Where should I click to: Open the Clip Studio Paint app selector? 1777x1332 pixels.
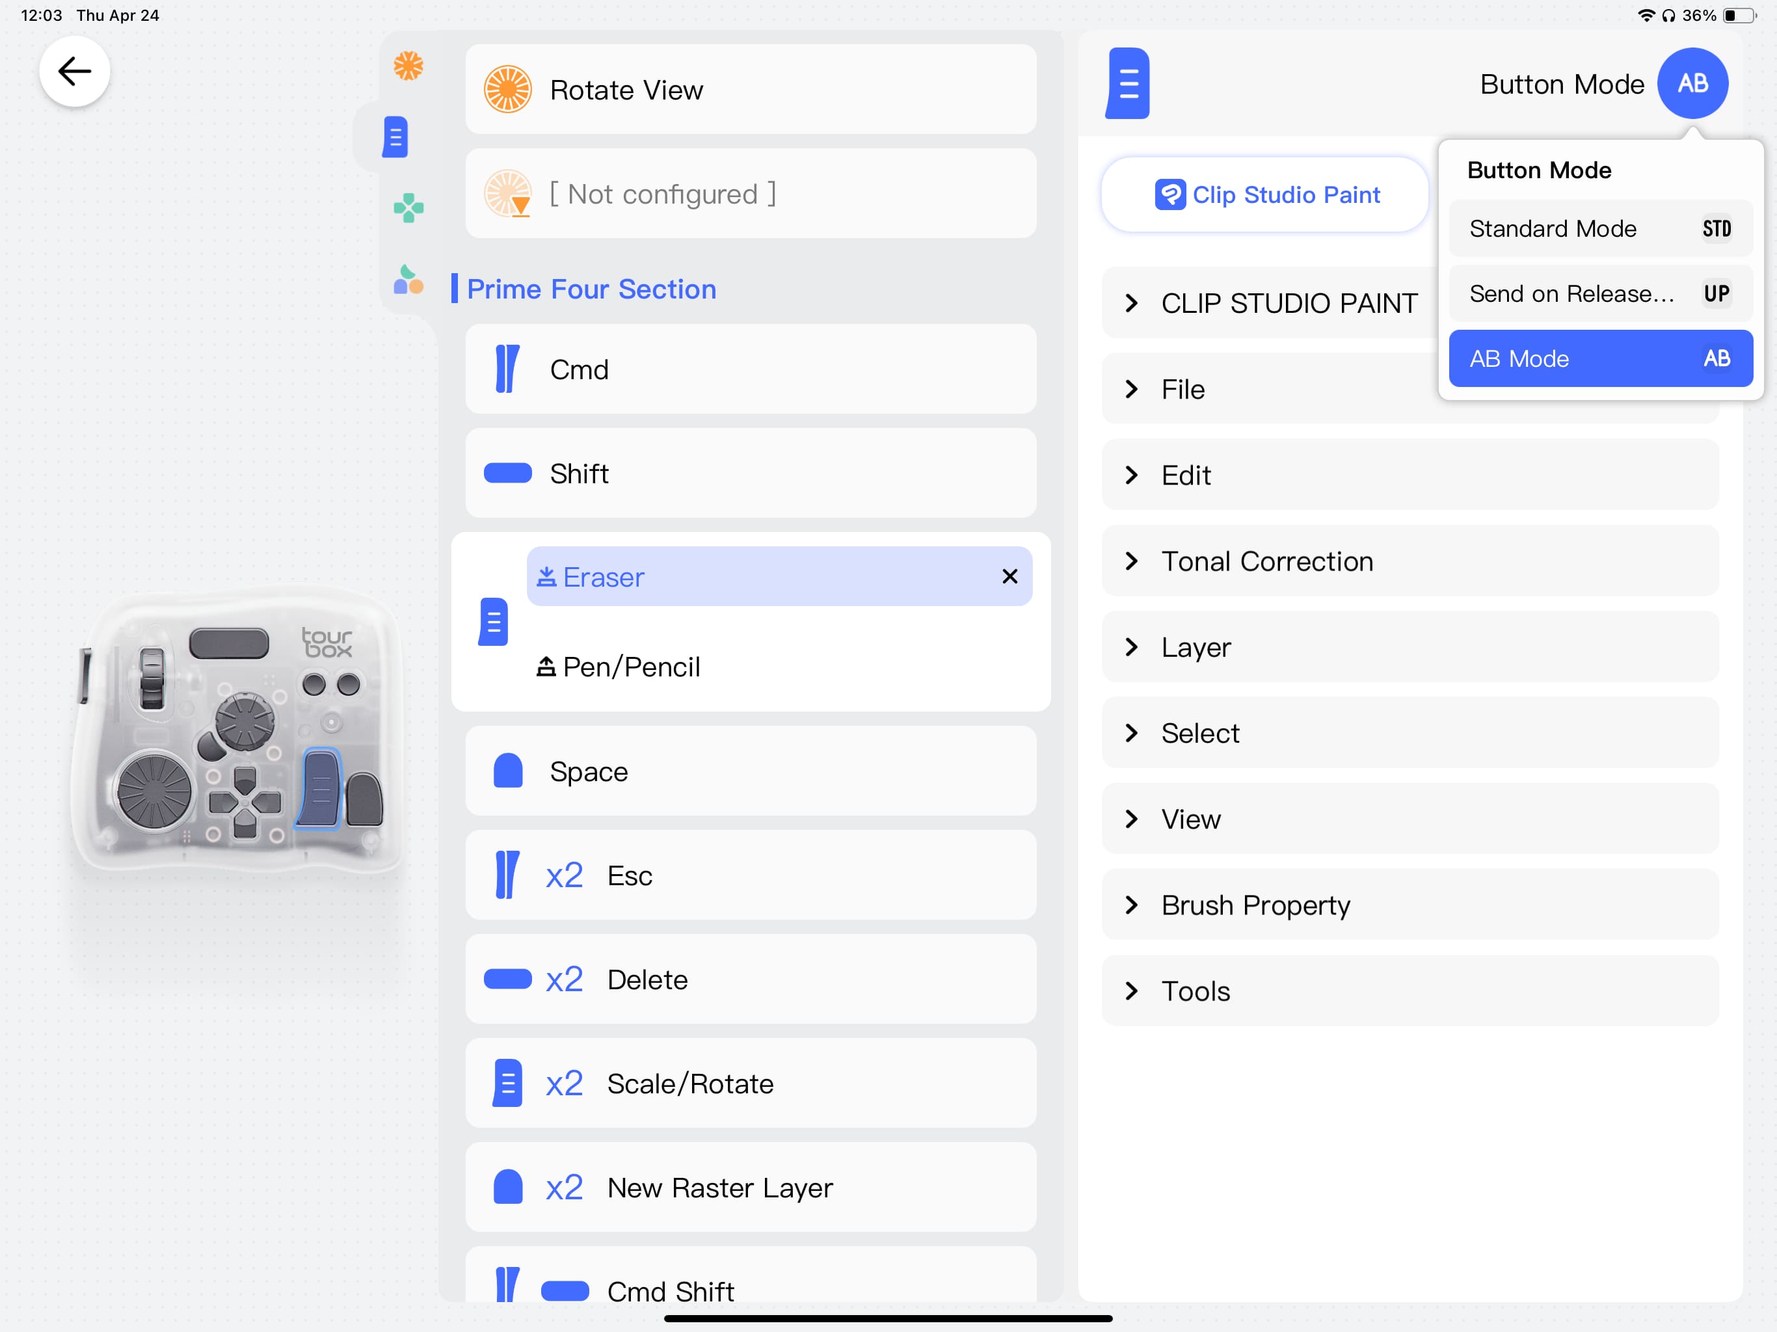coord(1265,194)
